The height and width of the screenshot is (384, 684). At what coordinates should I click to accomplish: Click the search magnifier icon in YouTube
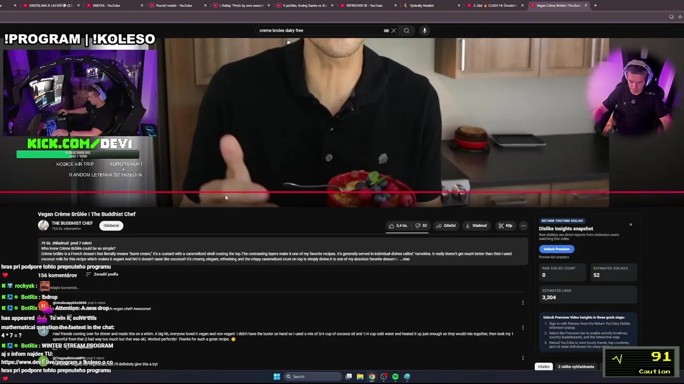pos(406,30)
